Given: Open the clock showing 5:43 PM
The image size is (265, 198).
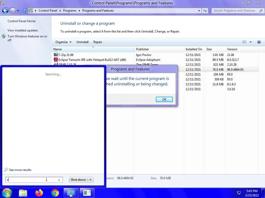Looking at the screenshot, I should pyautogui.click(x=252, y=193).
